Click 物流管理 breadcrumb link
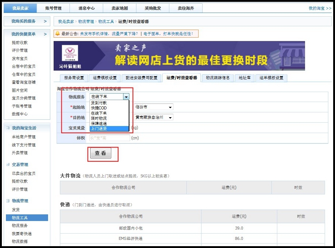Viewport: 335px width, 248px height. [86, 21]
